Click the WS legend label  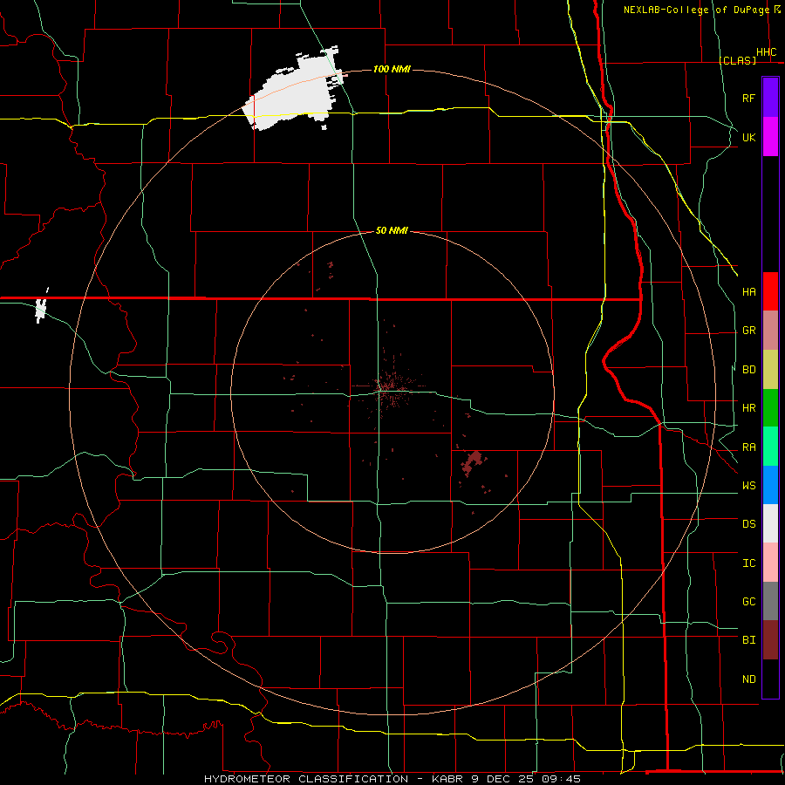pos(749,486)
